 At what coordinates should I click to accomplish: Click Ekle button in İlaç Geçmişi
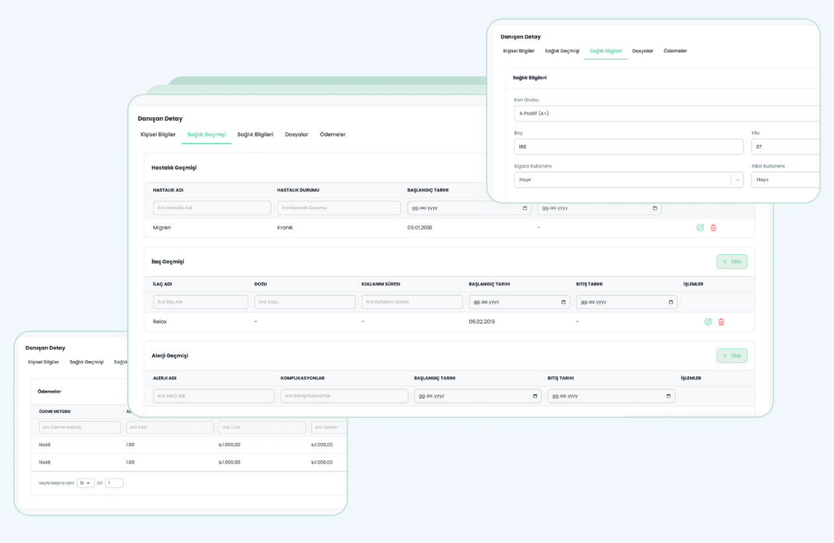(x=731, y=262)
